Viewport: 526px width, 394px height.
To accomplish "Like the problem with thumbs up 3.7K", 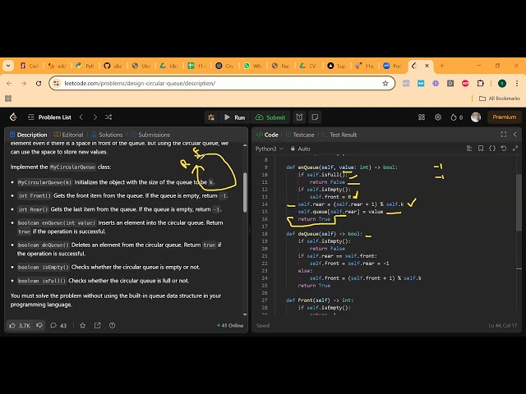I will point(20,325).
